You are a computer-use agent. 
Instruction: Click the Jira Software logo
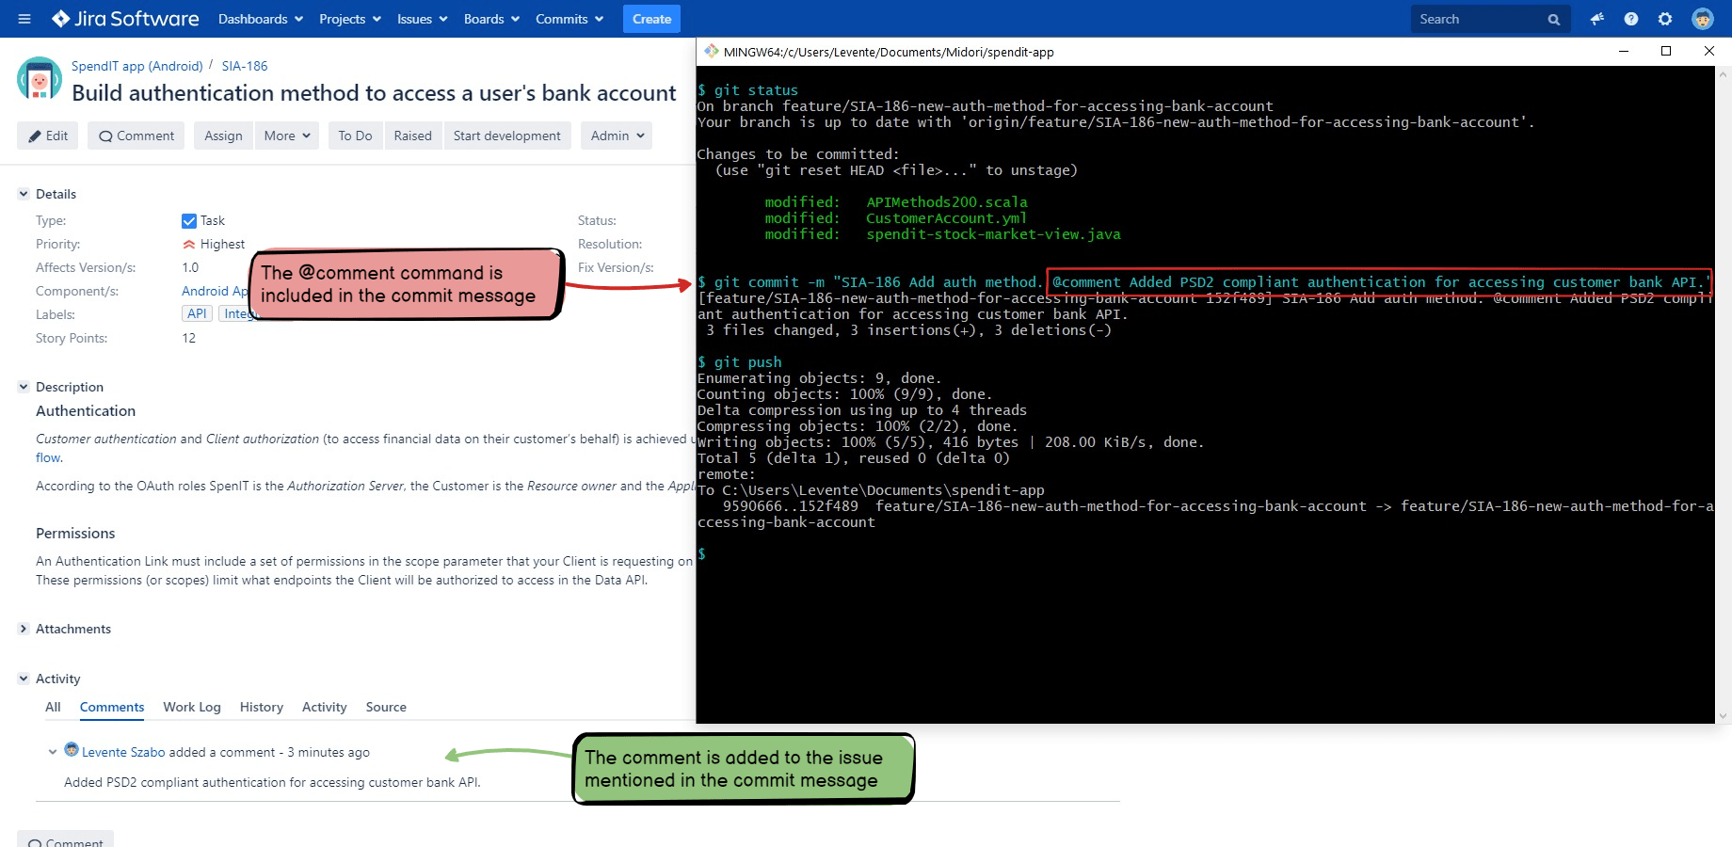tap(125, 19)
